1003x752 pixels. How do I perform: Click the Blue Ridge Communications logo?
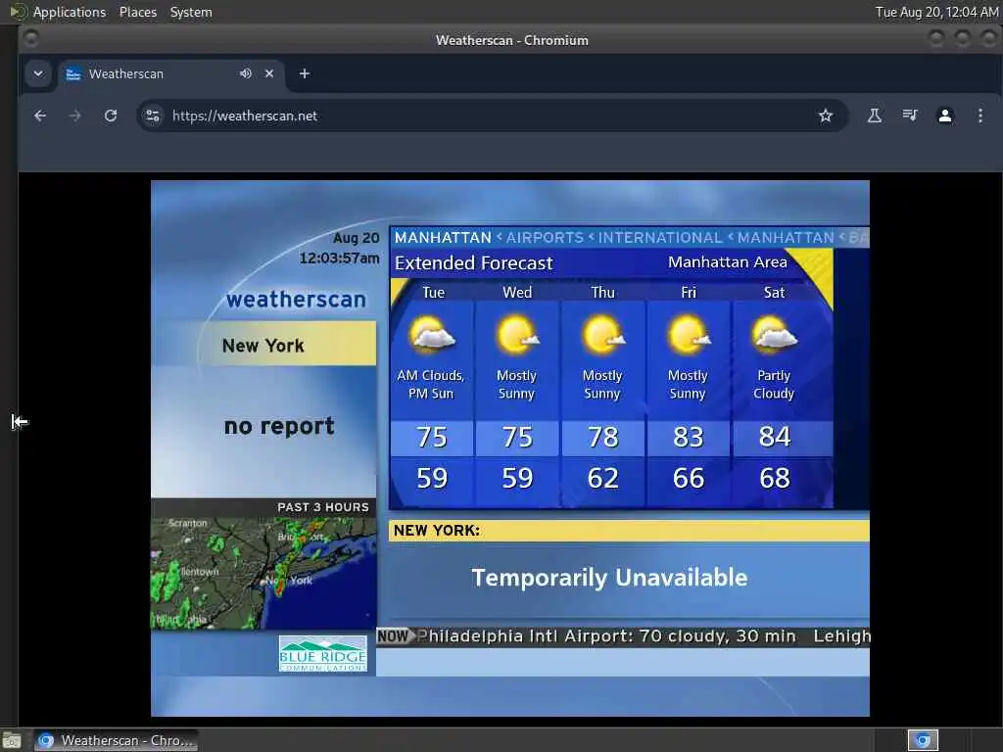323,653
